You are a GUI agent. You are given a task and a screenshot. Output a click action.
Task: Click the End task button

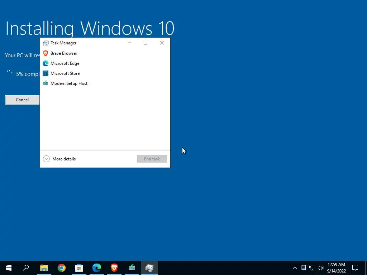tap(152, 159)
